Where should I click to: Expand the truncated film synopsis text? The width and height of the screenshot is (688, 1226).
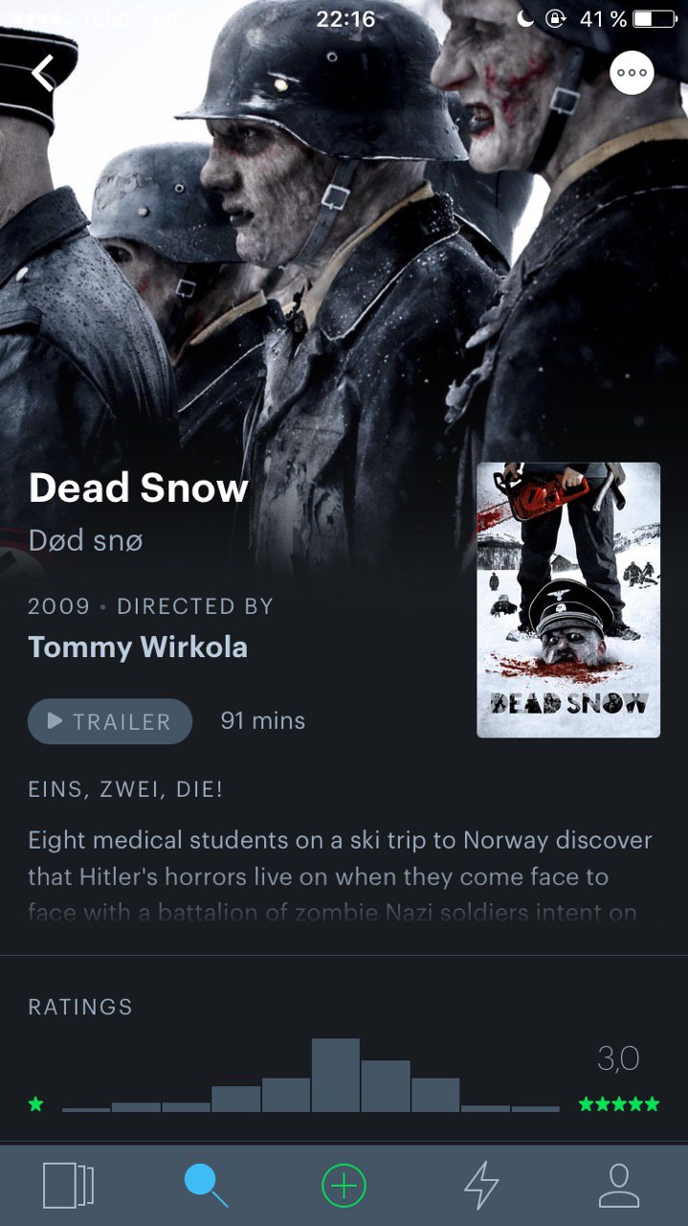click(x=340, y=876)
